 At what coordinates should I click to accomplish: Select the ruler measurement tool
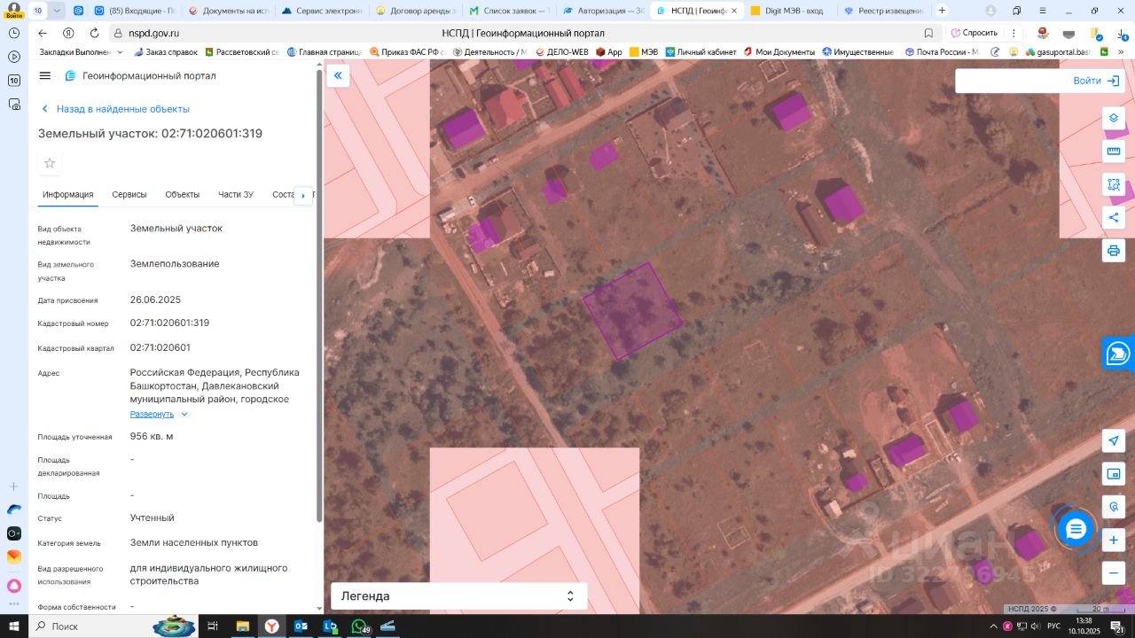[1114, 152]
